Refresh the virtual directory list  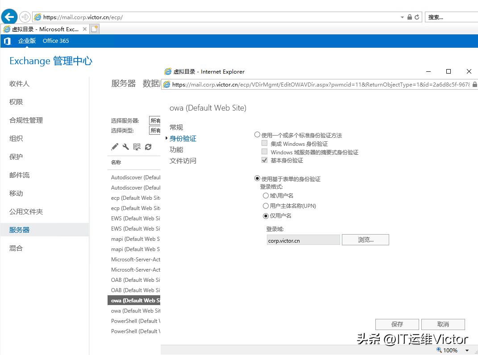click(148, 146)
